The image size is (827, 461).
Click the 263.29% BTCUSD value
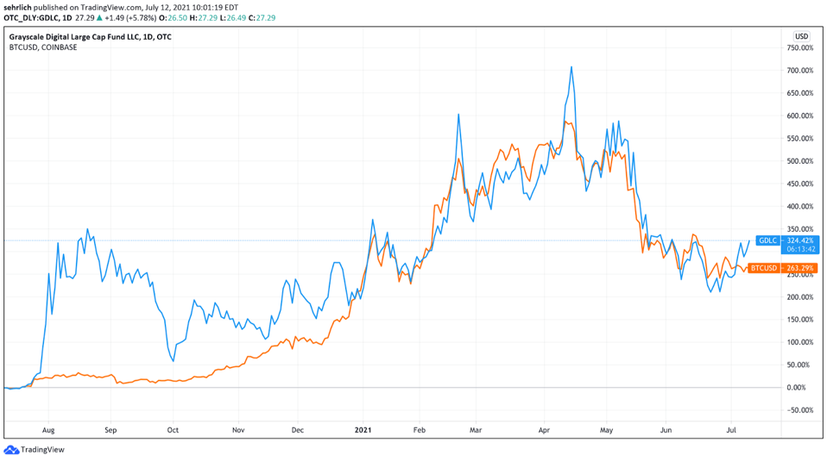(800, 268)
